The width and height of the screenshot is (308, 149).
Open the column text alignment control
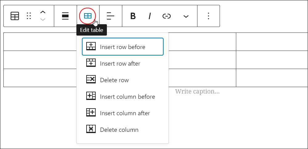(x=111, y=16)
